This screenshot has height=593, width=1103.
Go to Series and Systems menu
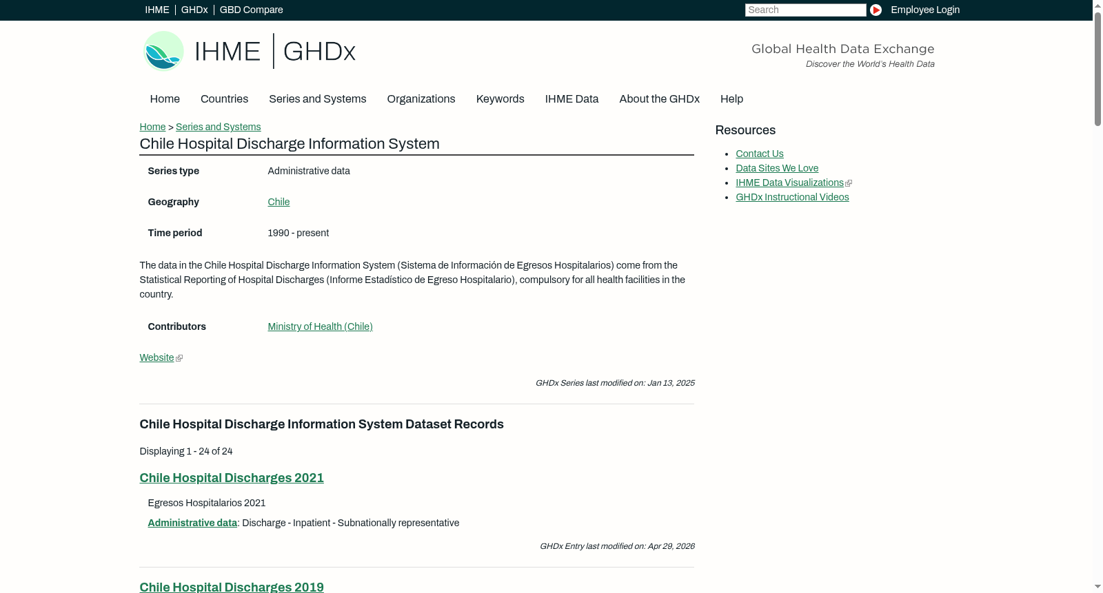pyautogui.click(x=317, y=99)
